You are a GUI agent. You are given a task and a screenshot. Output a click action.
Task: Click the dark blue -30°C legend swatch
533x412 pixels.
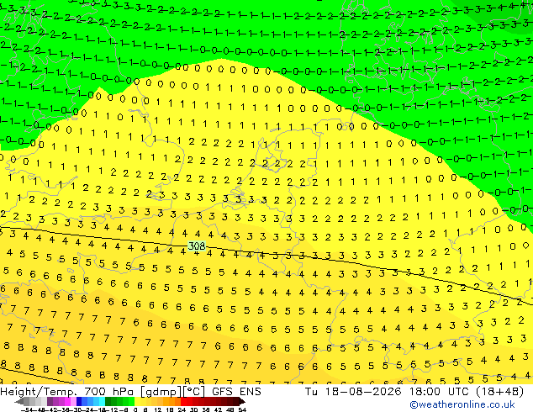(x=79, y=401)
